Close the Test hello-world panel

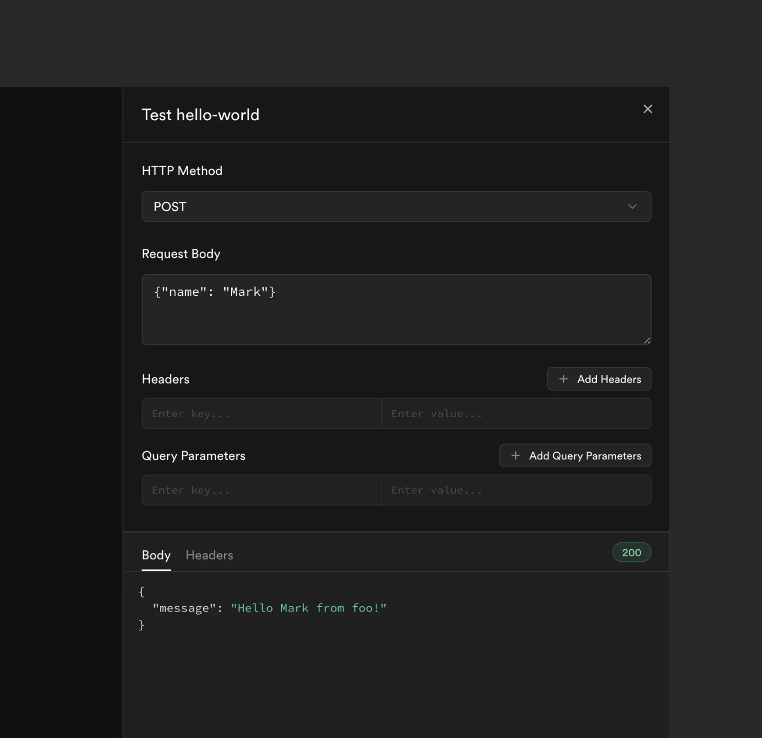648,109
